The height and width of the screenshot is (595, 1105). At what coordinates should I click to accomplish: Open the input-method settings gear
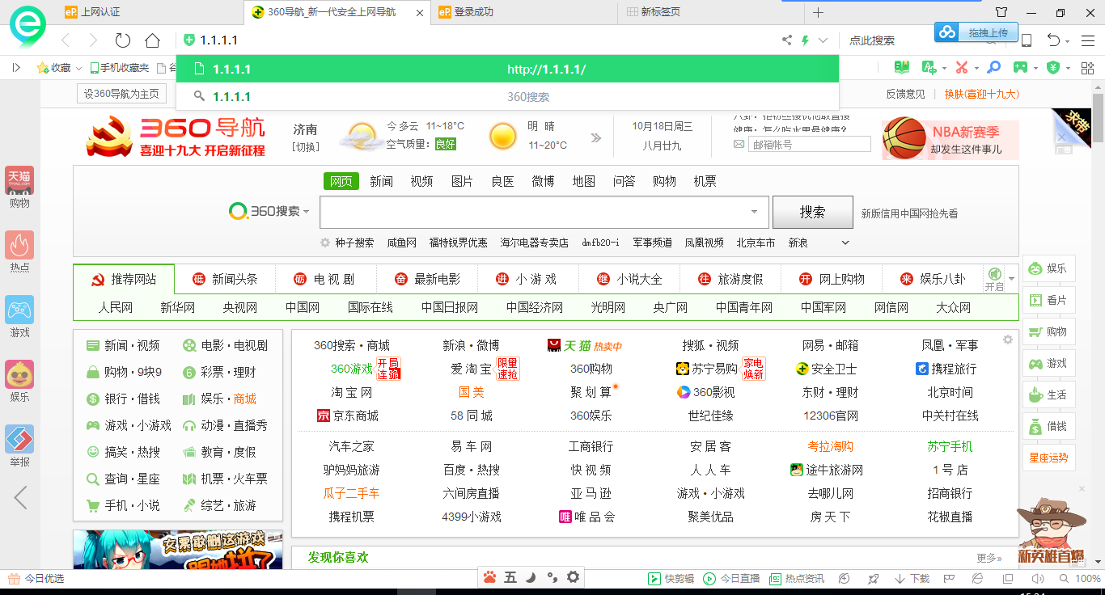(x=573, y=577)
